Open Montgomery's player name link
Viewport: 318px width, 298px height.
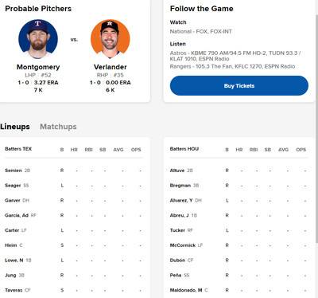(38, 67)
